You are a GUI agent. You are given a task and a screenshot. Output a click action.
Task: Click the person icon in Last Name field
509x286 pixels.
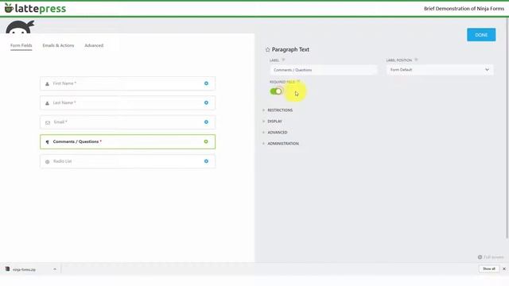click(x=47, y=103)
